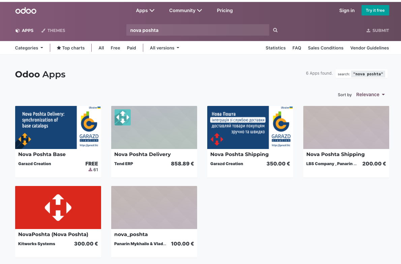Click the 858.89 € price
The height and width of the screenshot is (264, 401).
point(182,164)
